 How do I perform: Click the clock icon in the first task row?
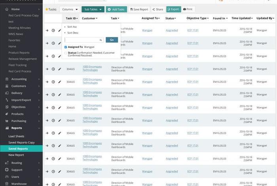53,30
